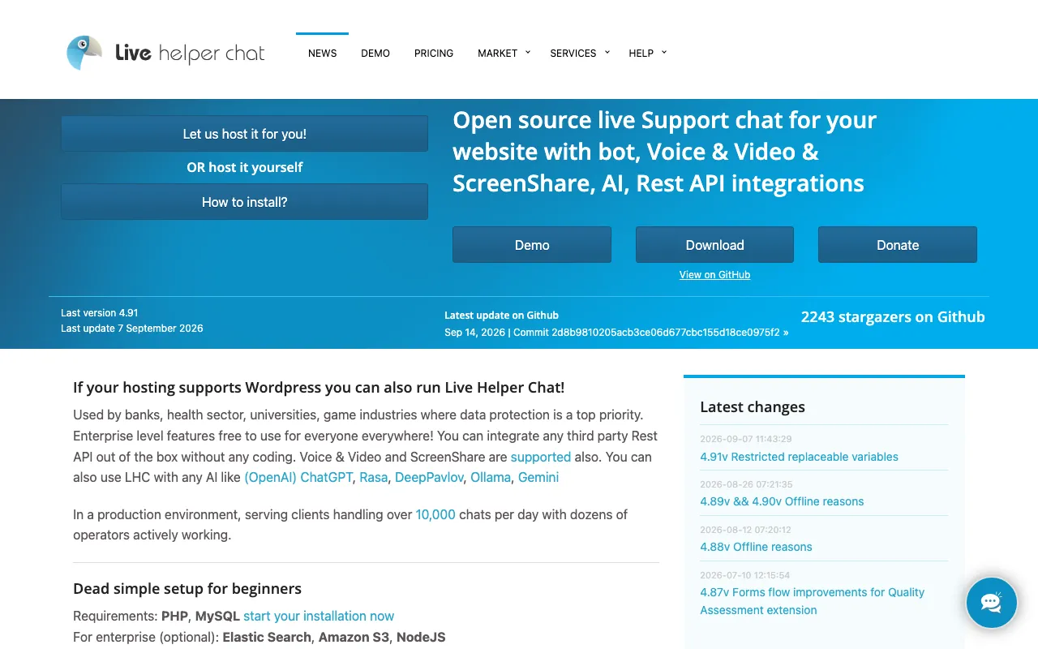
Task: Open the PRICING page
Action: 434,54
